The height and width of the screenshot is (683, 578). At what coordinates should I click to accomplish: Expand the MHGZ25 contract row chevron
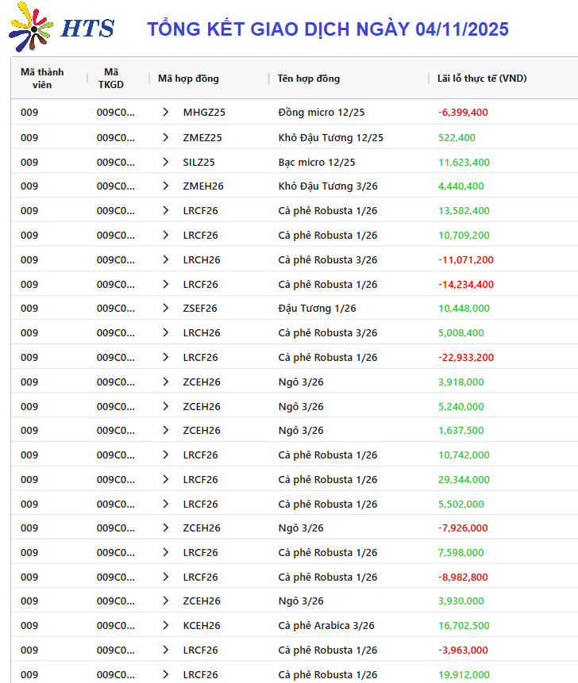pyautogui.click(x=165, y=113)
